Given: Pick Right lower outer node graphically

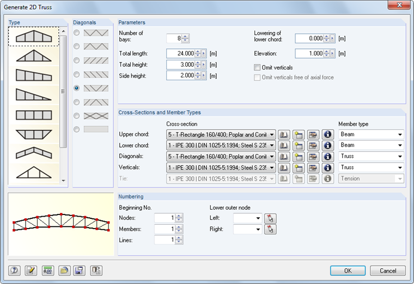Looking at the screenshot, I should click(270, 229).
